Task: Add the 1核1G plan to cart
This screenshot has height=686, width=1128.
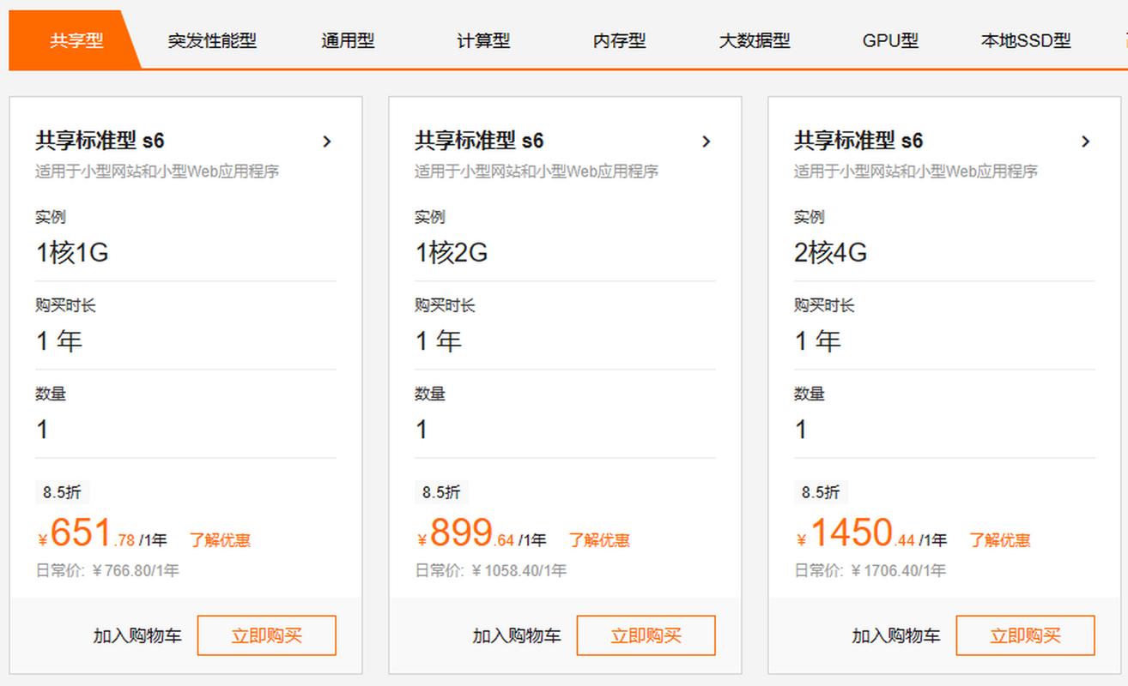Action: (137, 635)
